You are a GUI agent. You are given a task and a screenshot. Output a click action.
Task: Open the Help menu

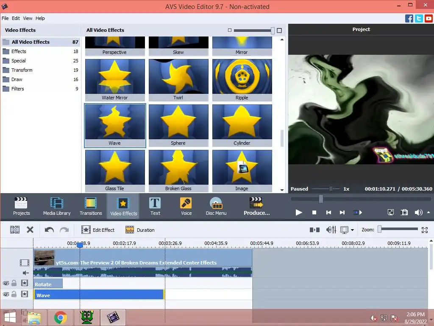40,18
